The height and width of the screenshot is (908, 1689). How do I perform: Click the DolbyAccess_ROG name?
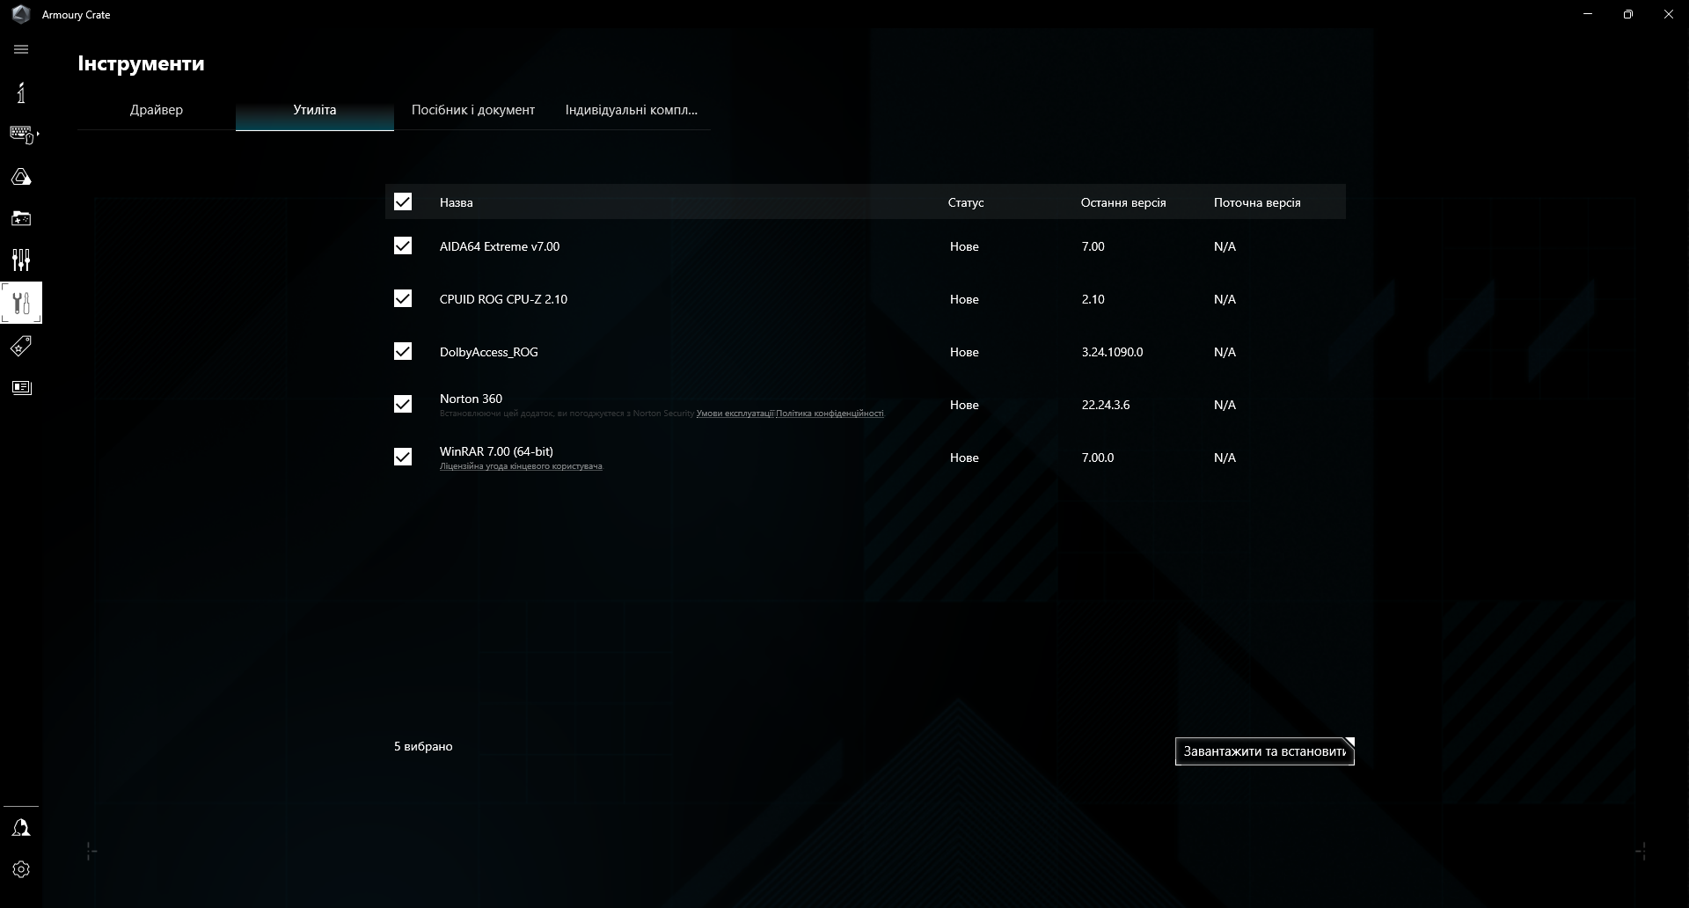point(488,352)
